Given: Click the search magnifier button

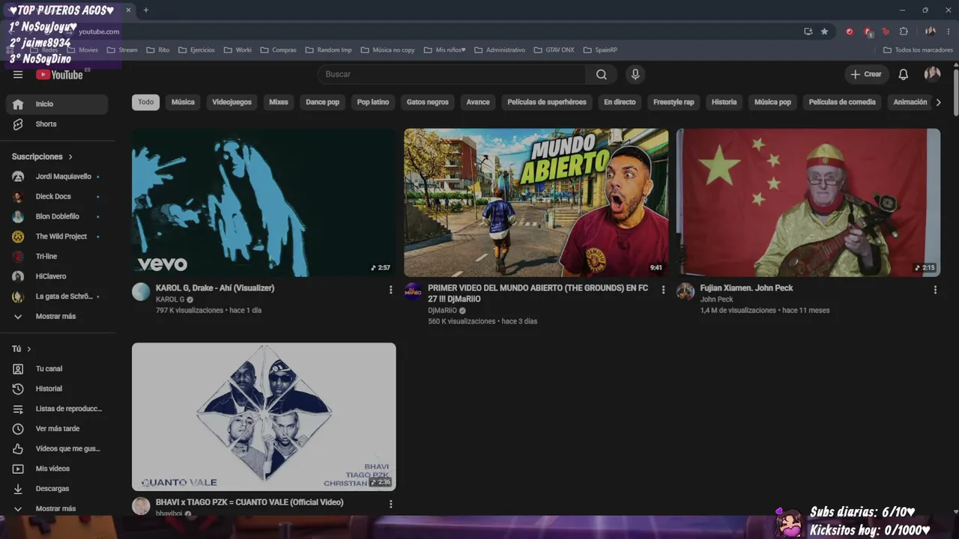Looking at the screenshot, I should point(601,74).
